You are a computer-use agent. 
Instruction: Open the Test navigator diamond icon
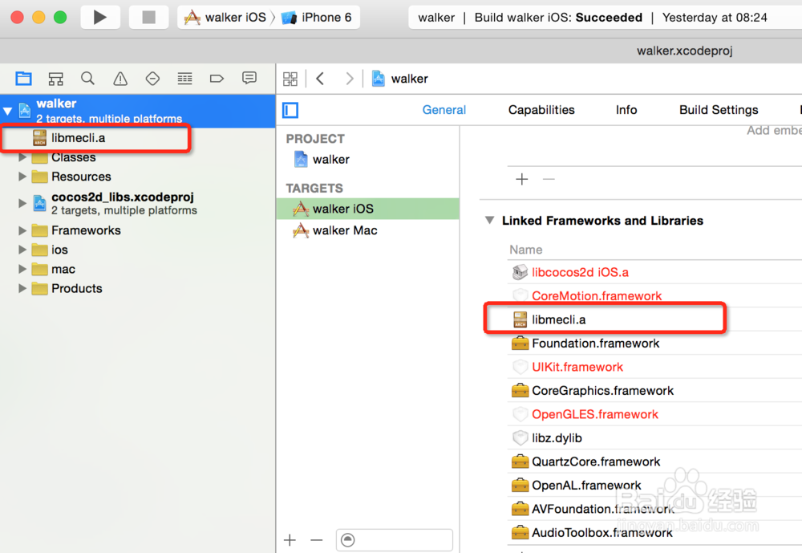[x=152, y=79]
